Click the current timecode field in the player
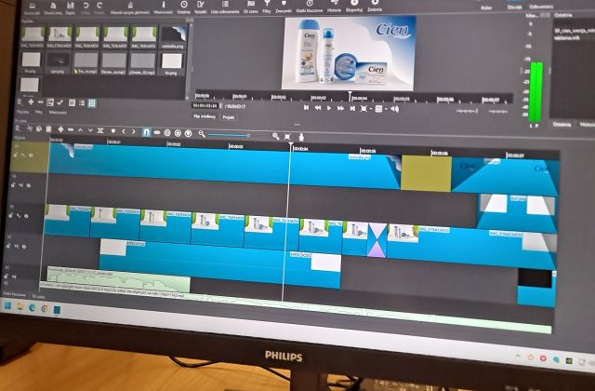Viewport: 595px width, 391px height. [x=205, y=105]
